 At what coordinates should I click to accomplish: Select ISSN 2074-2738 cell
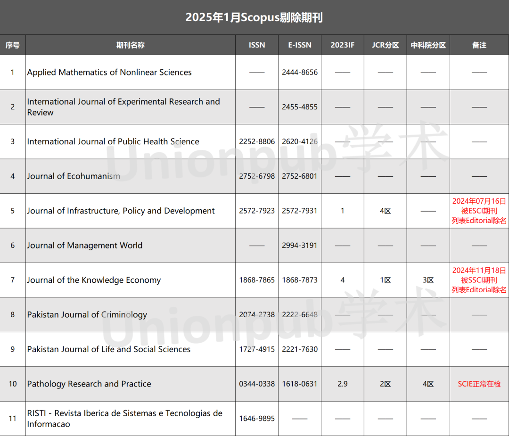257,314
